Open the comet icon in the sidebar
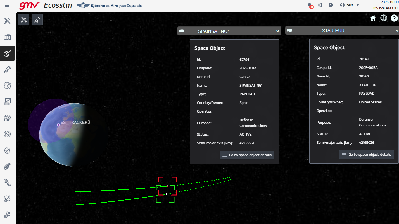This screenshot has height=224, width=399. click(x=7, y=167)
